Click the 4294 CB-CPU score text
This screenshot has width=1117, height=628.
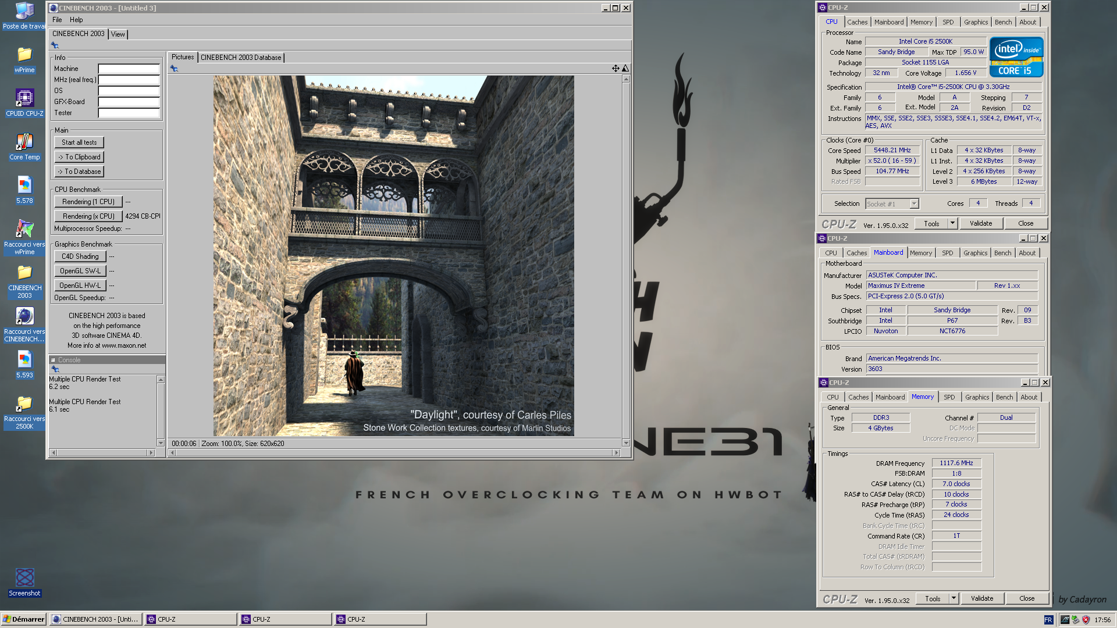143,216
